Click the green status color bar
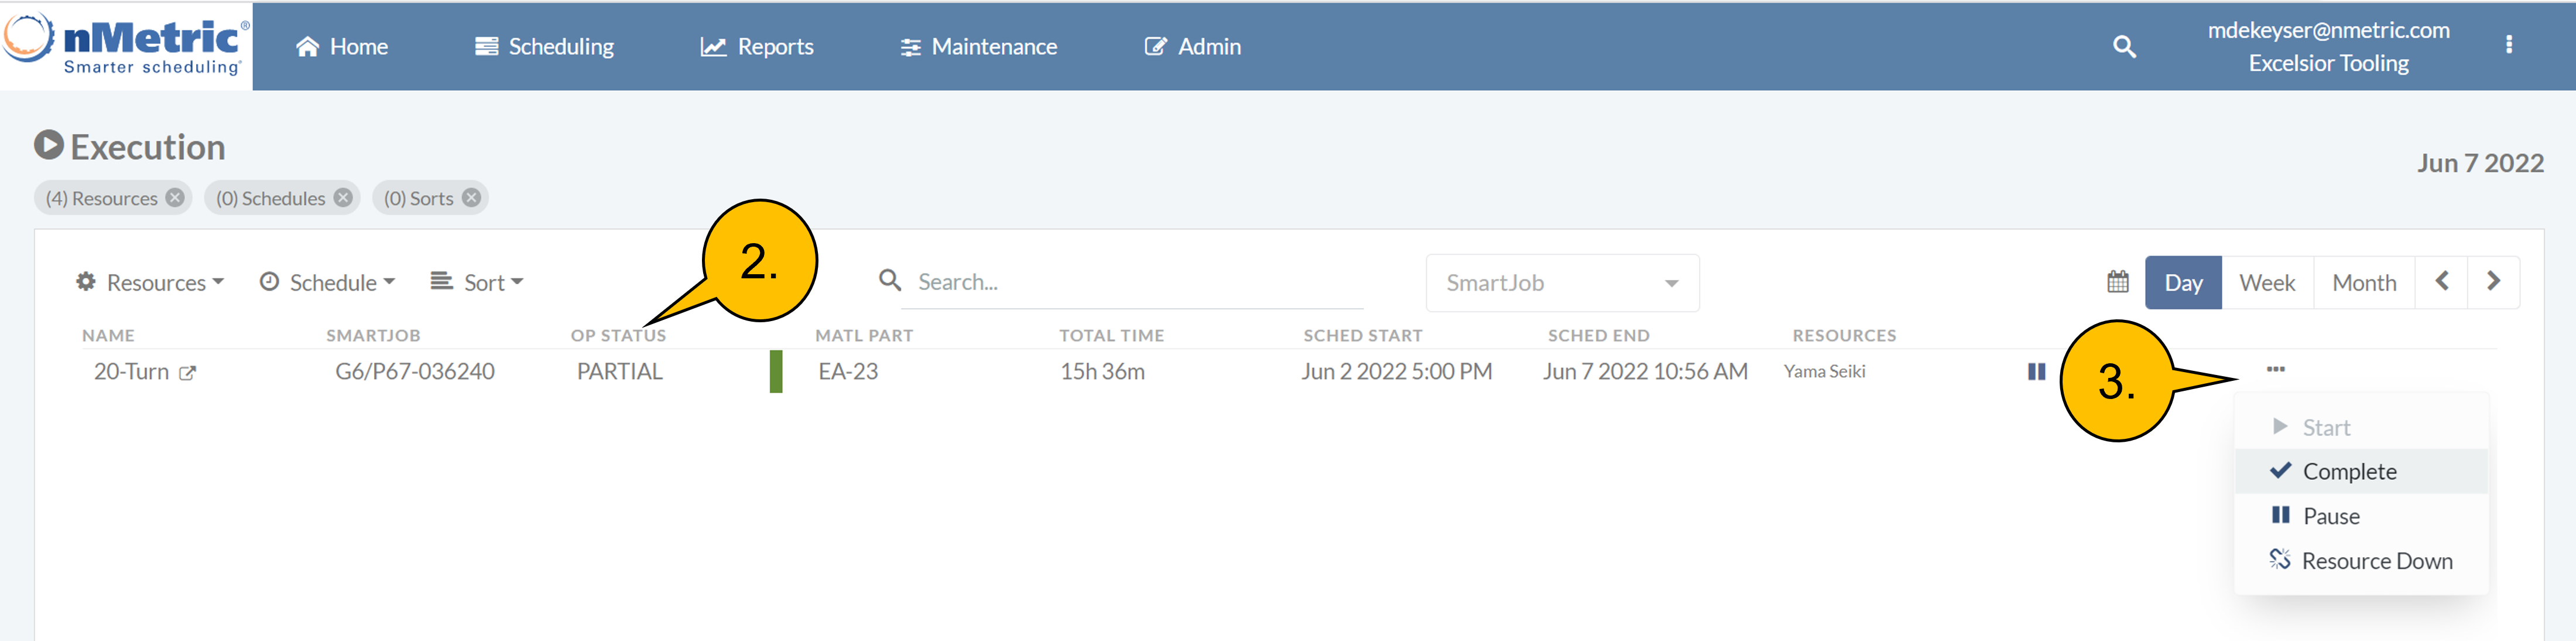2576x641 pixels. point(775,371)
